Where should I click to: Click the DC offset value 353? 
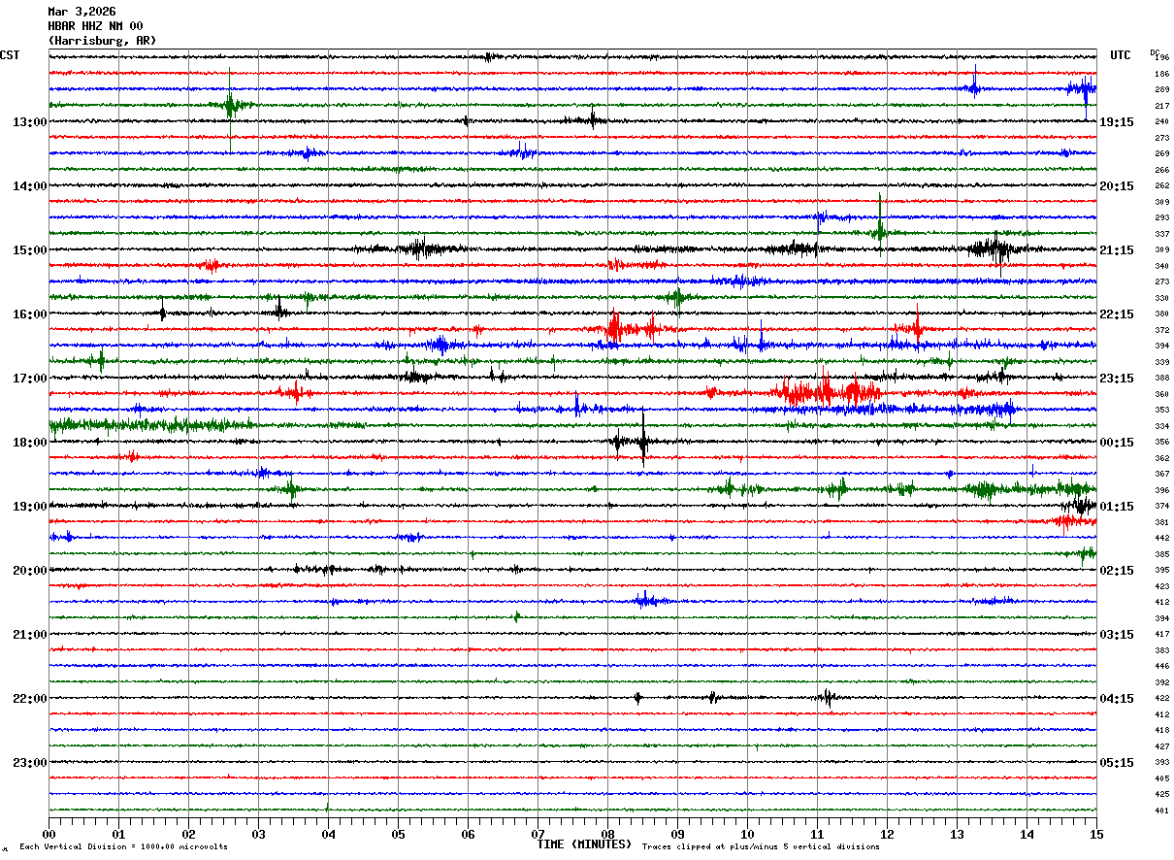click(x=1161, y=410)
